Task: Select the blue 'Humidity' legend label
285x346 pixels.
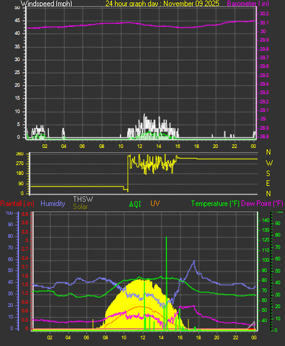Action: click(x=53, y=204)
